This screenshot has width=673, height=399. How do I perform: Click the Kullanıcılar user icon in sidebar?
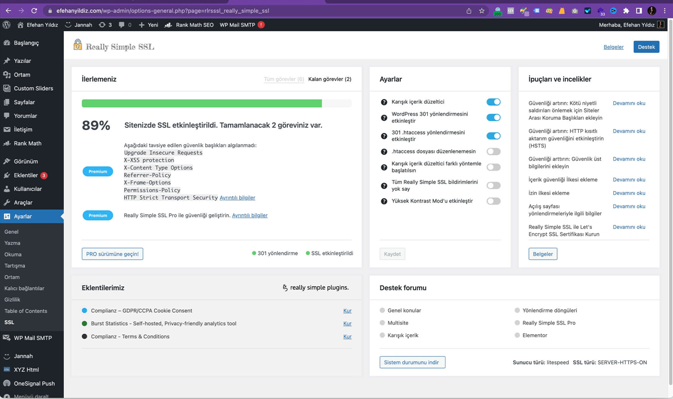click(7, 189)
